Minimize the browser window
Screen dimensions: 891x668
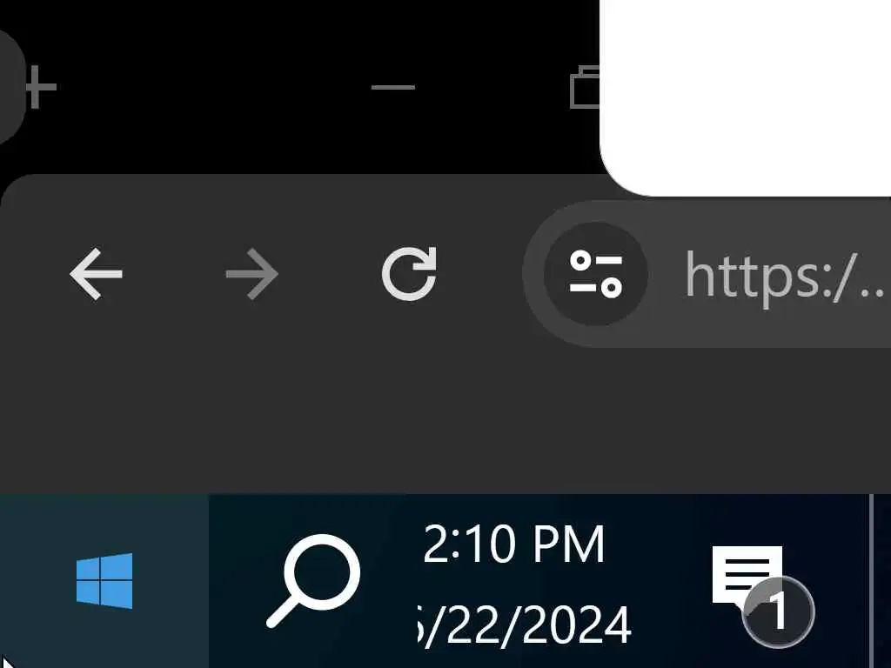tap(392, 87)
